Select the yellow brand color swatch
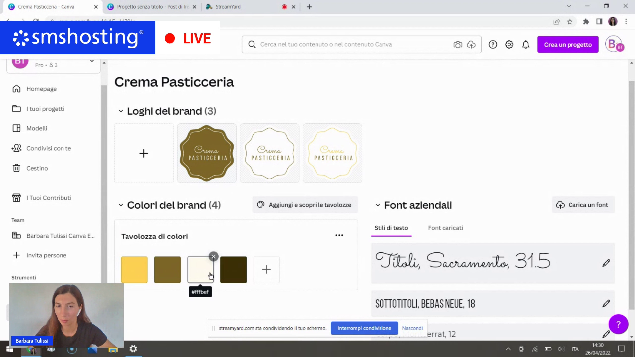635x357 pixels. click(x=134, y=269)
